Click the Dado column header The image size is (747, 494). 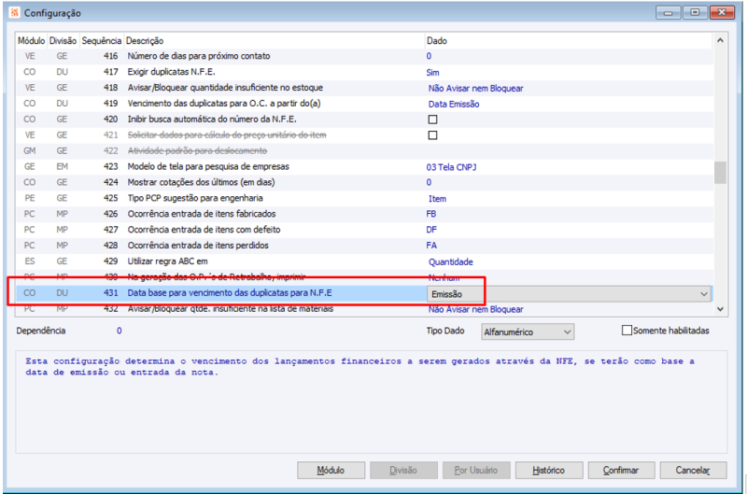tap(570, 41)
